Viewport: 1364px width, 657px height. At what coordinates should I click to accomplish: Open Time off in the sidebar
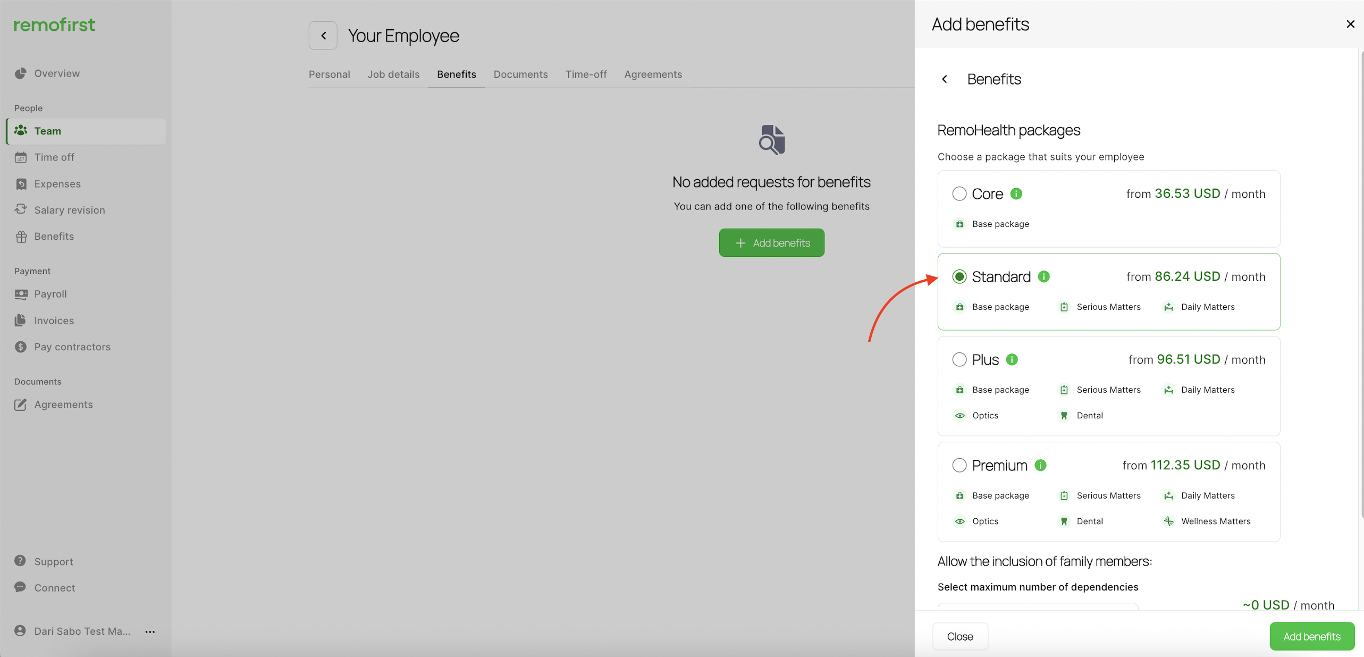(86, 157)
